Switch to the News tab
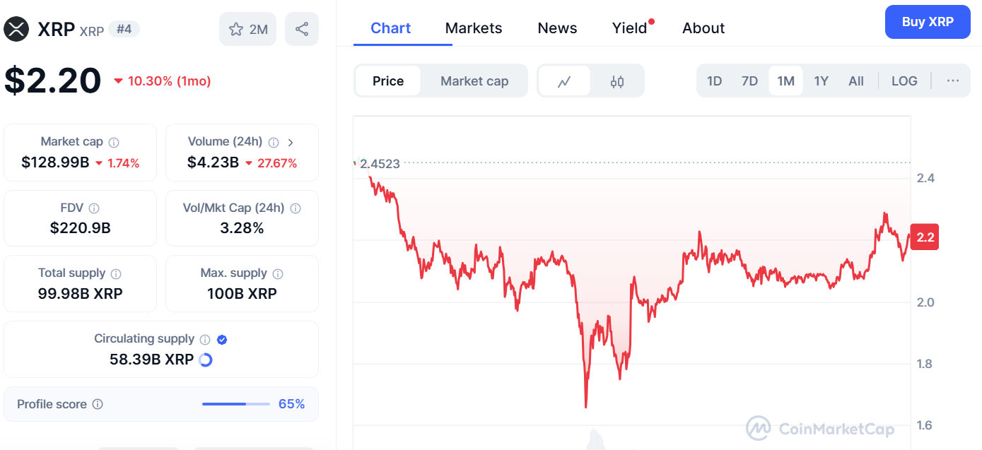982x450 pixels. [x=557, y=28]
